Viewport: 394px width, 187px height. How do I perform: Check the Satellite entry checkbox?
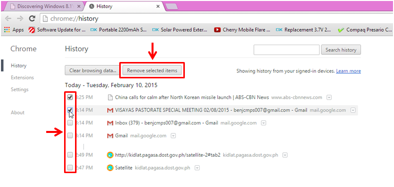tap(70, 168)
